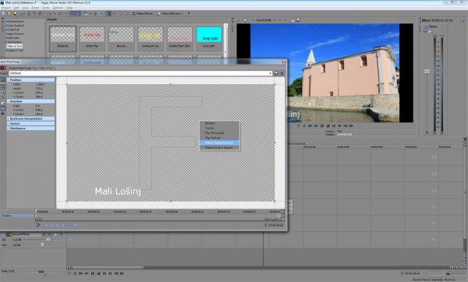Click the New project toolbar icon

4,14
